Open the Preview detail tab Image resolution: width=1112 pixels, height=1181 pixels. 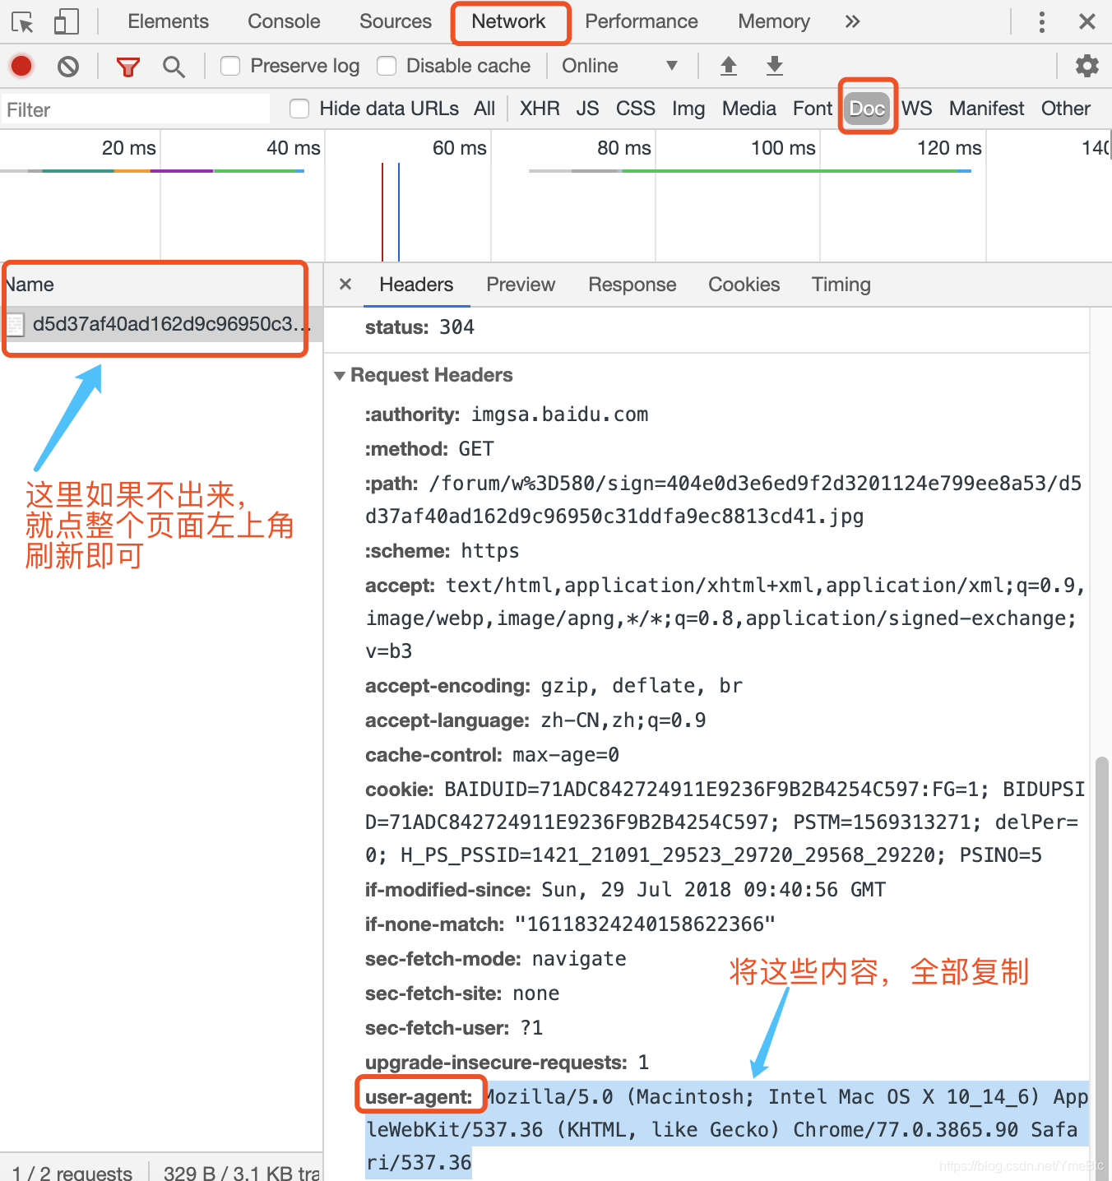coord(521,285)
